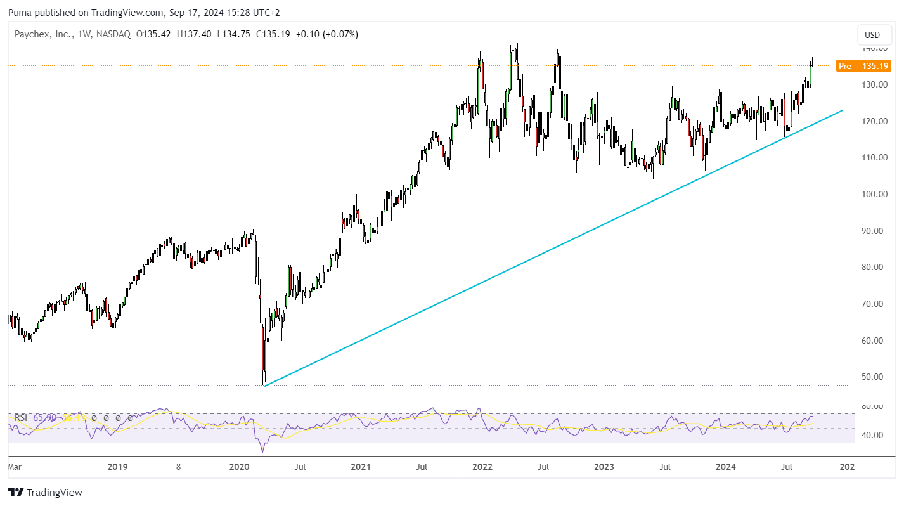Image resolution: width=904 pixels, height=506 pixels.
Task: Click the 2024 label on time axis
Action: point(725,467)
